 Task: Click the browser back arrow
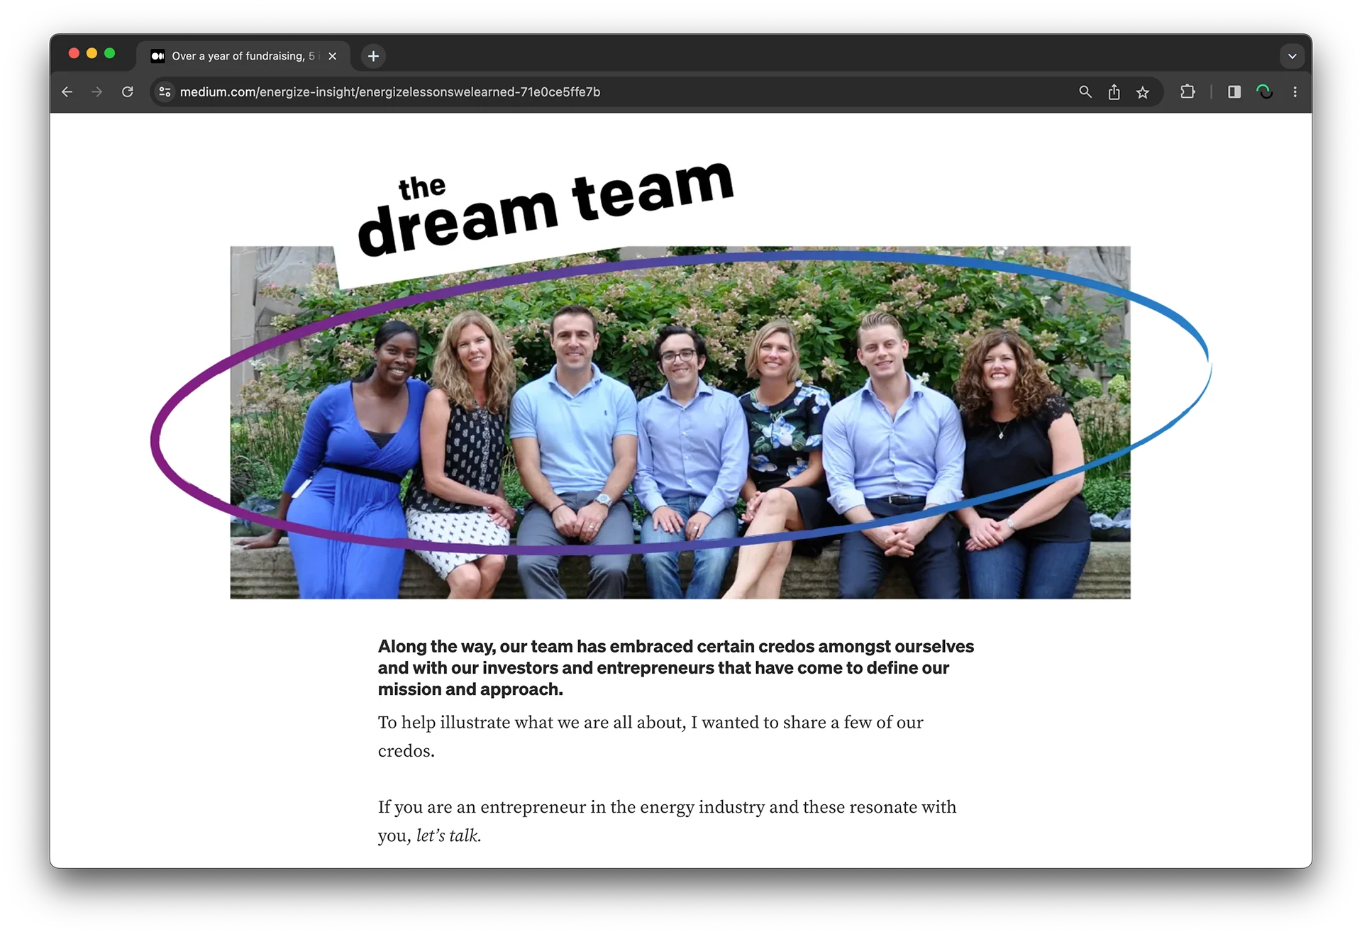coord(67,92)
